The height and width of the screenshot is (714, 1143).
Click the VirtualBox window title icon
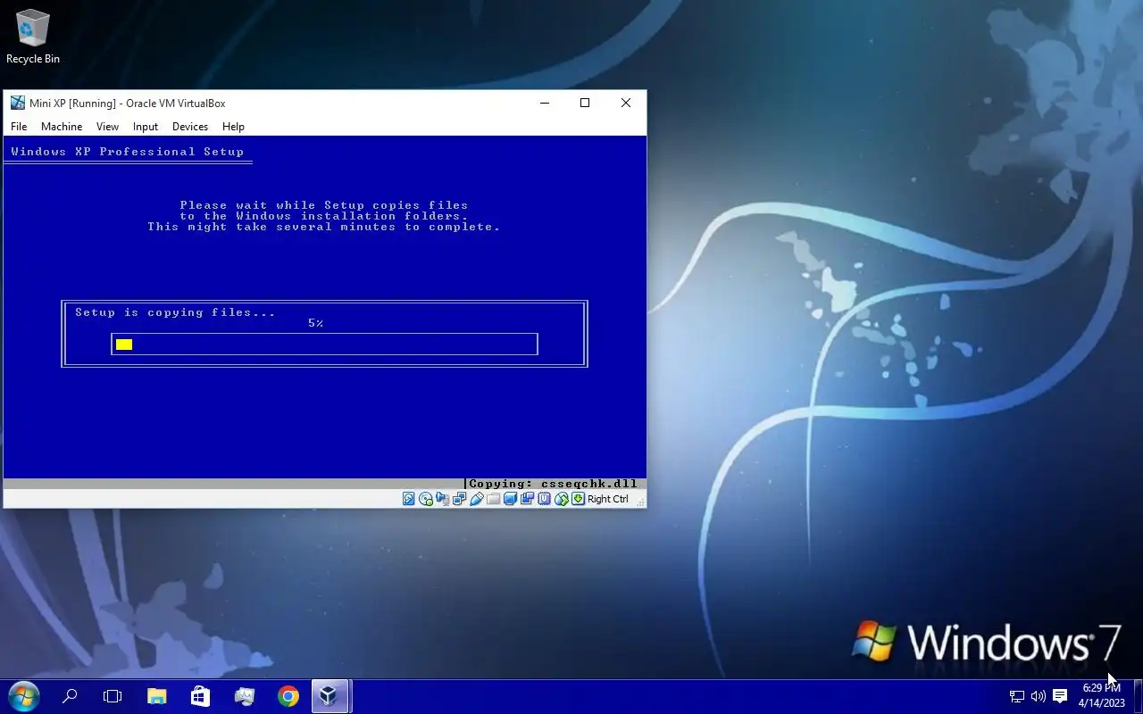pos(17,103)
